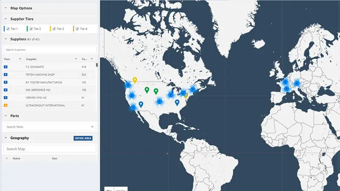
Task: Open the cluster marker over northern California
Action: pos(132,95)
